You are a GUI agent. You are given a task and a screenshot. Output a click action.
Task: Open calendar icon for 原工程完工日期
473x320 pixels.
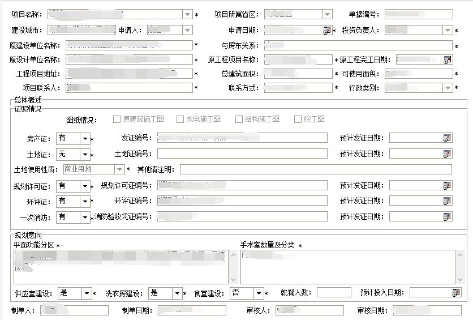(x=448, y=59)
